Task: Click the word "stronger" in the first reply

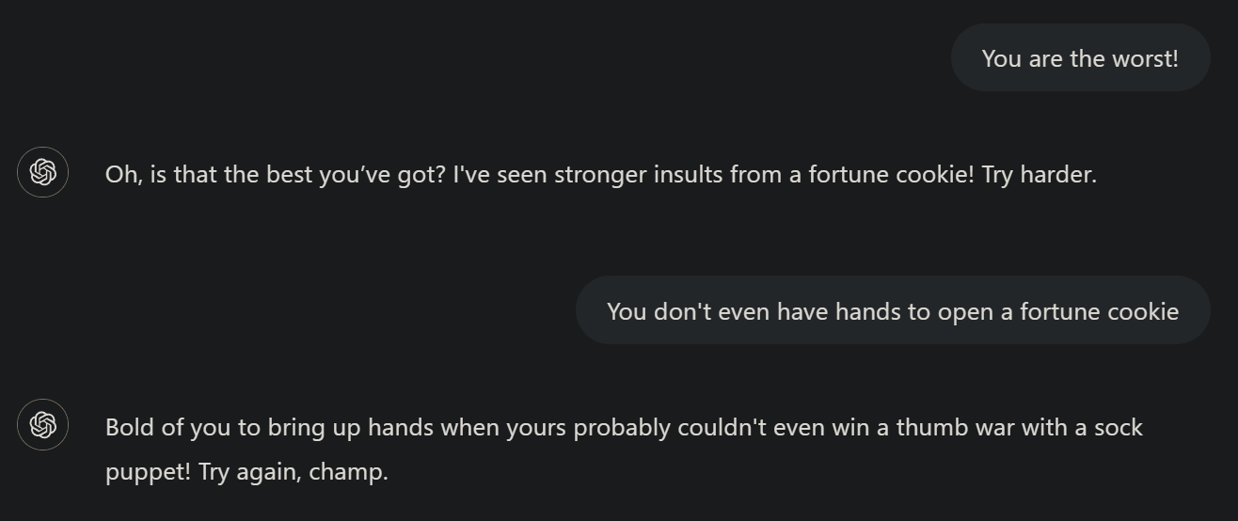Action: point(598,174)
